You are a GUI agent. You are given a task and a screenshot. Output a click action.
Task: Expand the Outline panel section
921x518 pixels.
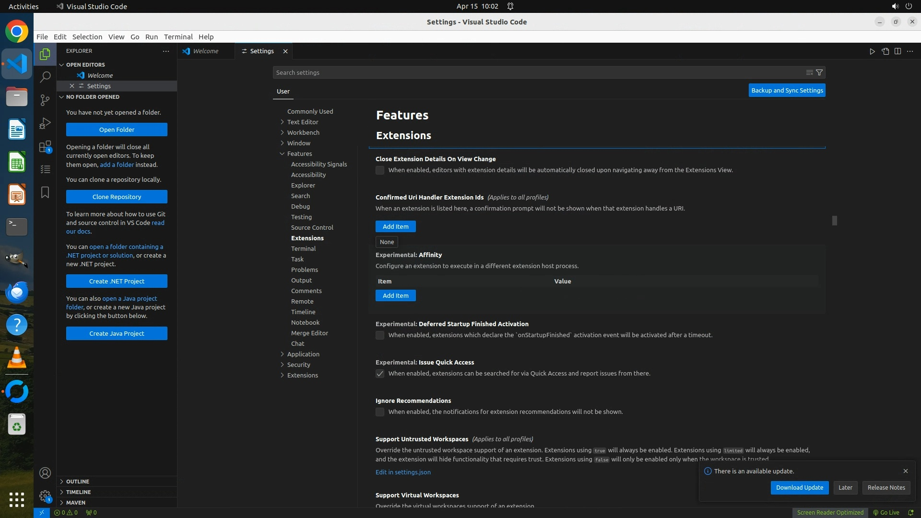point(78,481)
